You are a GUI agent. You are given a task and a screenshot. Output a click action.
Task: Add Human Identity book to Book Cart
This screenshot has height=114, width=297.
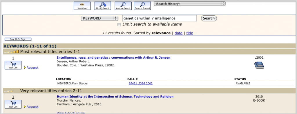13,104
